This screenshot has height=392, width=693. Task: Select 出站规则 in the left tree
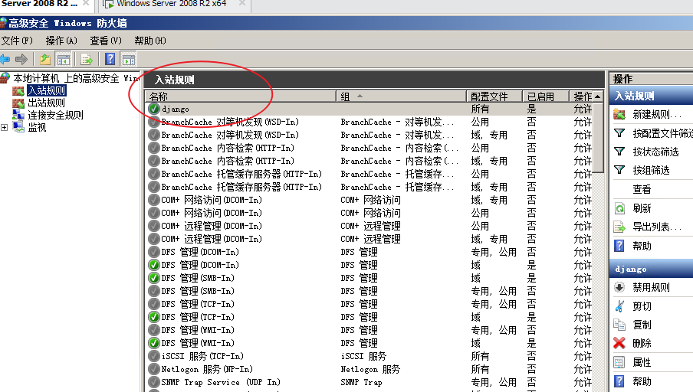(x=46, y=103)
